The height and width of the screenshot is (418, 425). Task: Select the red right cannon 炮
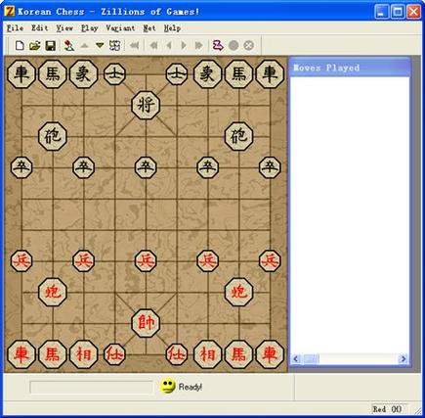[238, 292]
